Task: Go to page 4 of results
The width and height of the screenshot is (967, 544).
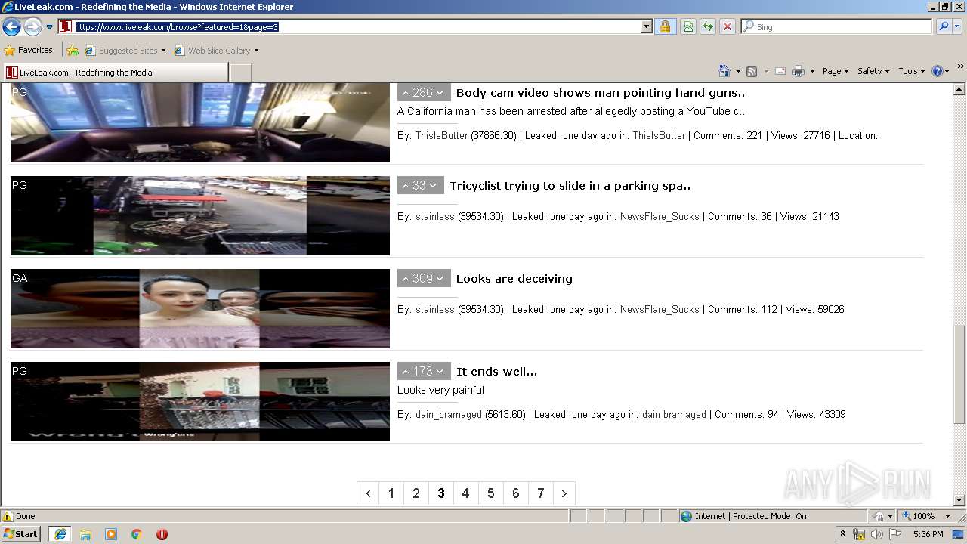Action: tap(466, 493)
